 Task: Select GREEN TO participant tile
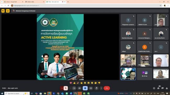(x=145, y=20)
